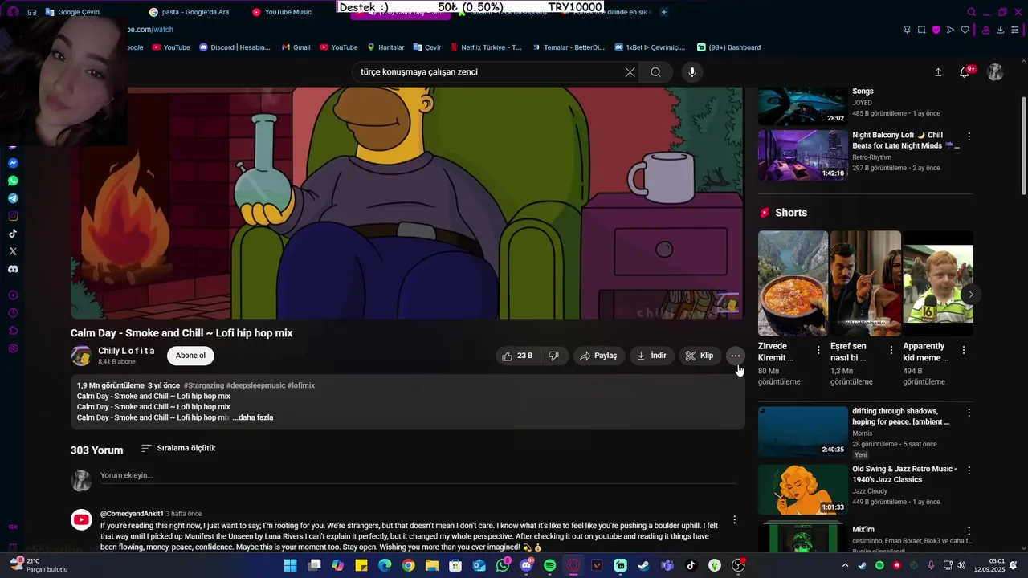This screenshot has width=1028, height=578.
Task: Open the Paylaş share dialog
Action: [x=598, y=356]
